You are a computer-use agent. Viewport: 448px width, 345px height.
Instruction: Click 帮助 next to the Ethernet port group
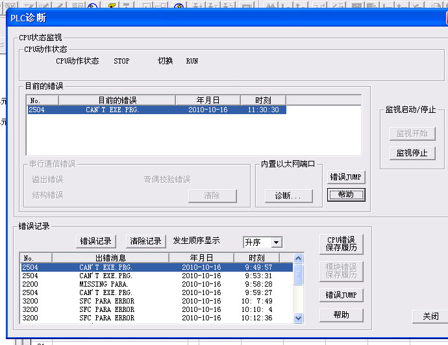346,195
